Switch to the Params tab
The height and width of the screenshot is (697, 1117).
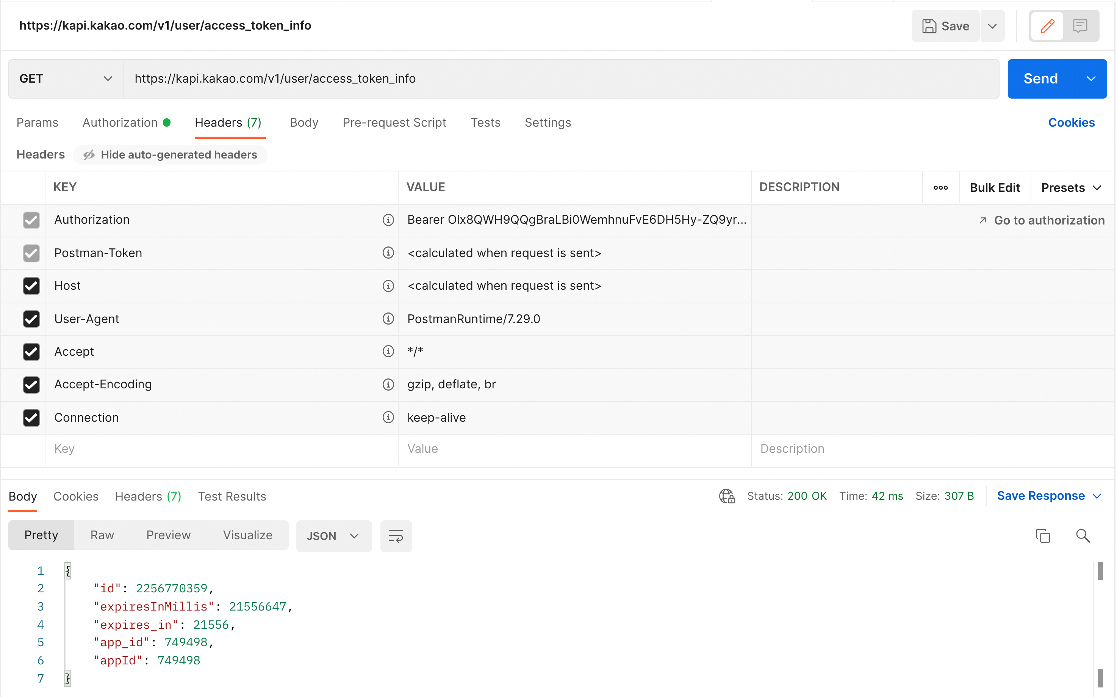click(x=37, y=122)
